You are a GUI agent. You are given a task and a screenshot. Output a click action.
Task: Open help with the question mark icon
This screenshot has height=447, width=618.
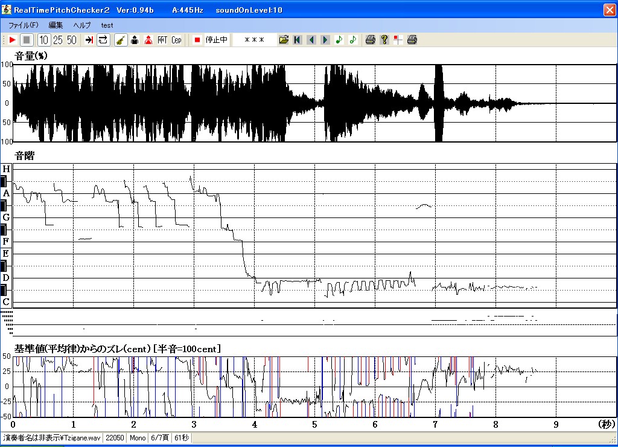(x=384, y=40)
